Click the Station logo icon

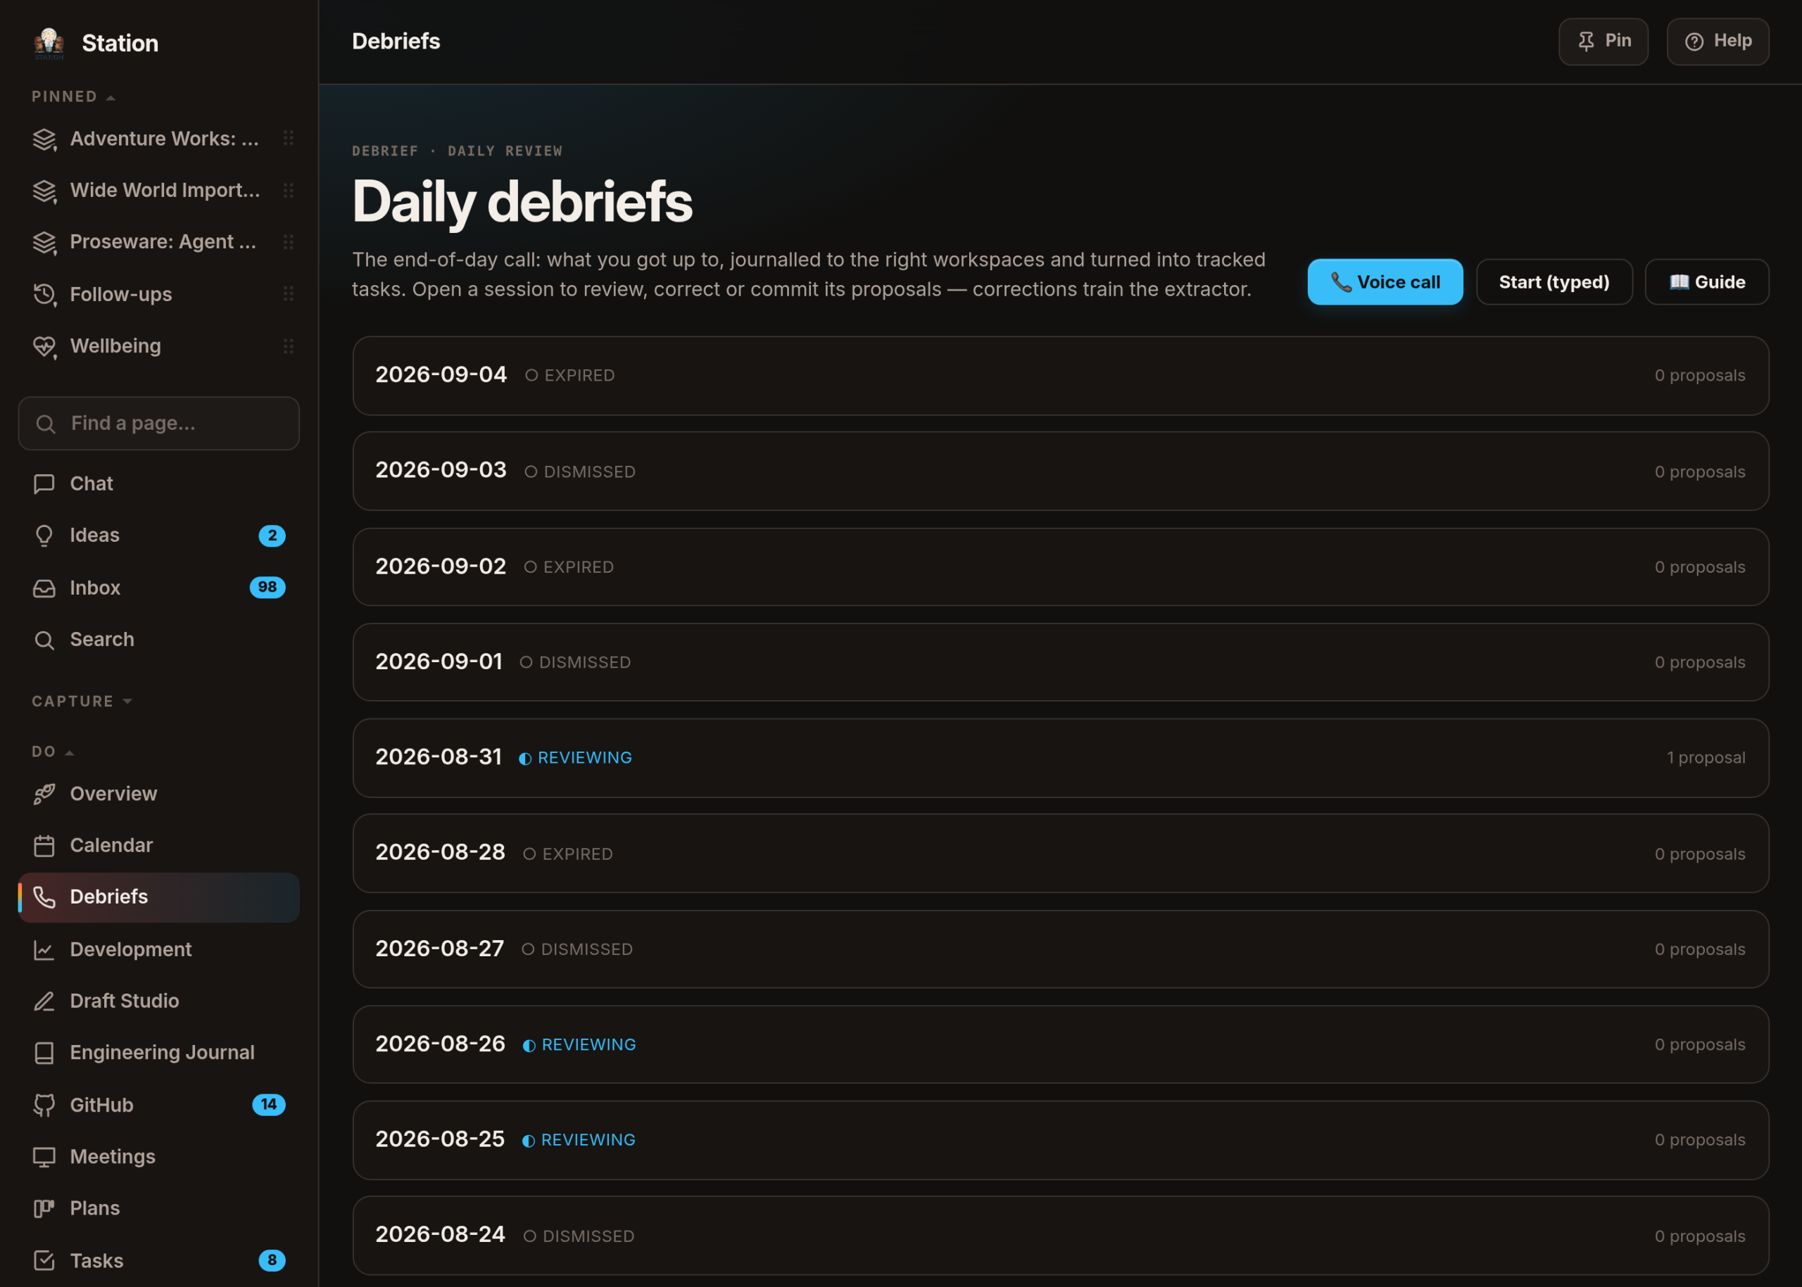pos(49,43)
